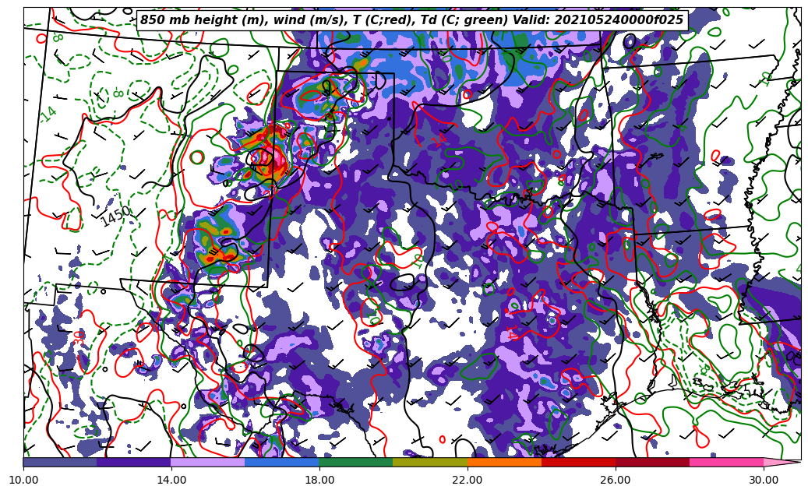808x493 pixels.
Task: Click the 26.00 colorbar tick label
Action: 616,480
